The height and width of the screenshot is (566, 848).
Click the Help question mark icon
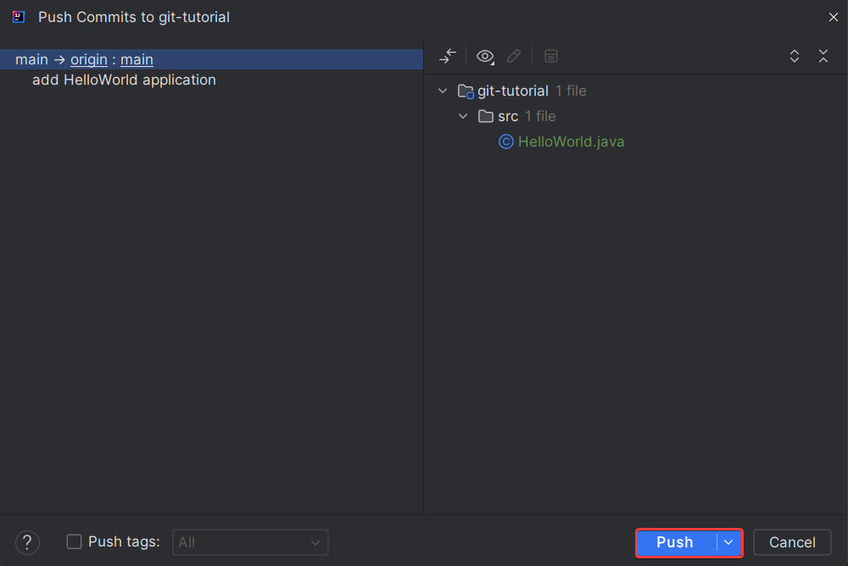27,542
